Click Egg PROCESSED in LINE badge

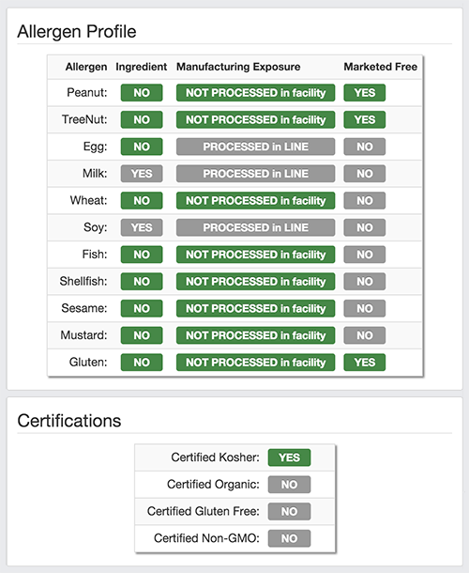tap(255, 147)
